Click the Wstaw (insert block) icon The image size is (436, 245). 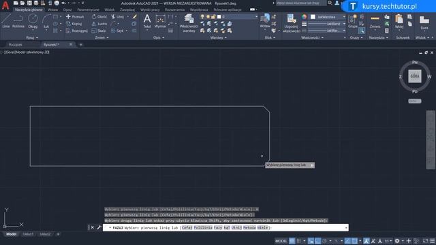(x=265, y=20)
